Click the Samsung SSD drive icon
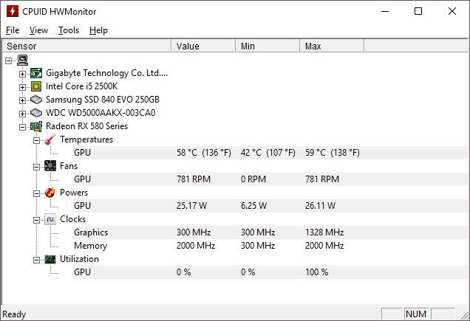 pyautogui.click(x=36, y=100)
